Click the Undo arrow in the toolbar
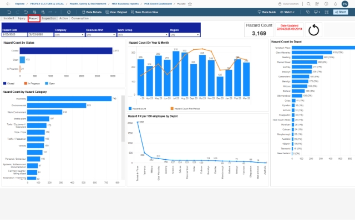The height and width of the screenshot is (220, 355). pos(9,12)
